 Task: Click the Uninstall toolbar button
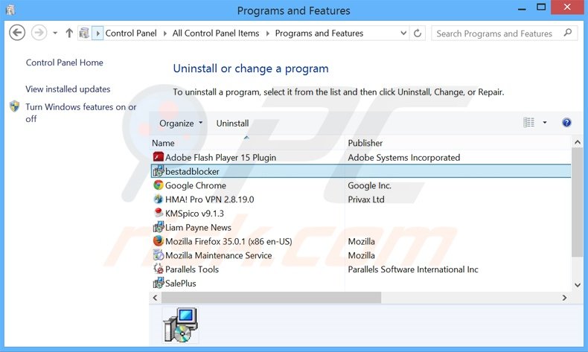232,124
